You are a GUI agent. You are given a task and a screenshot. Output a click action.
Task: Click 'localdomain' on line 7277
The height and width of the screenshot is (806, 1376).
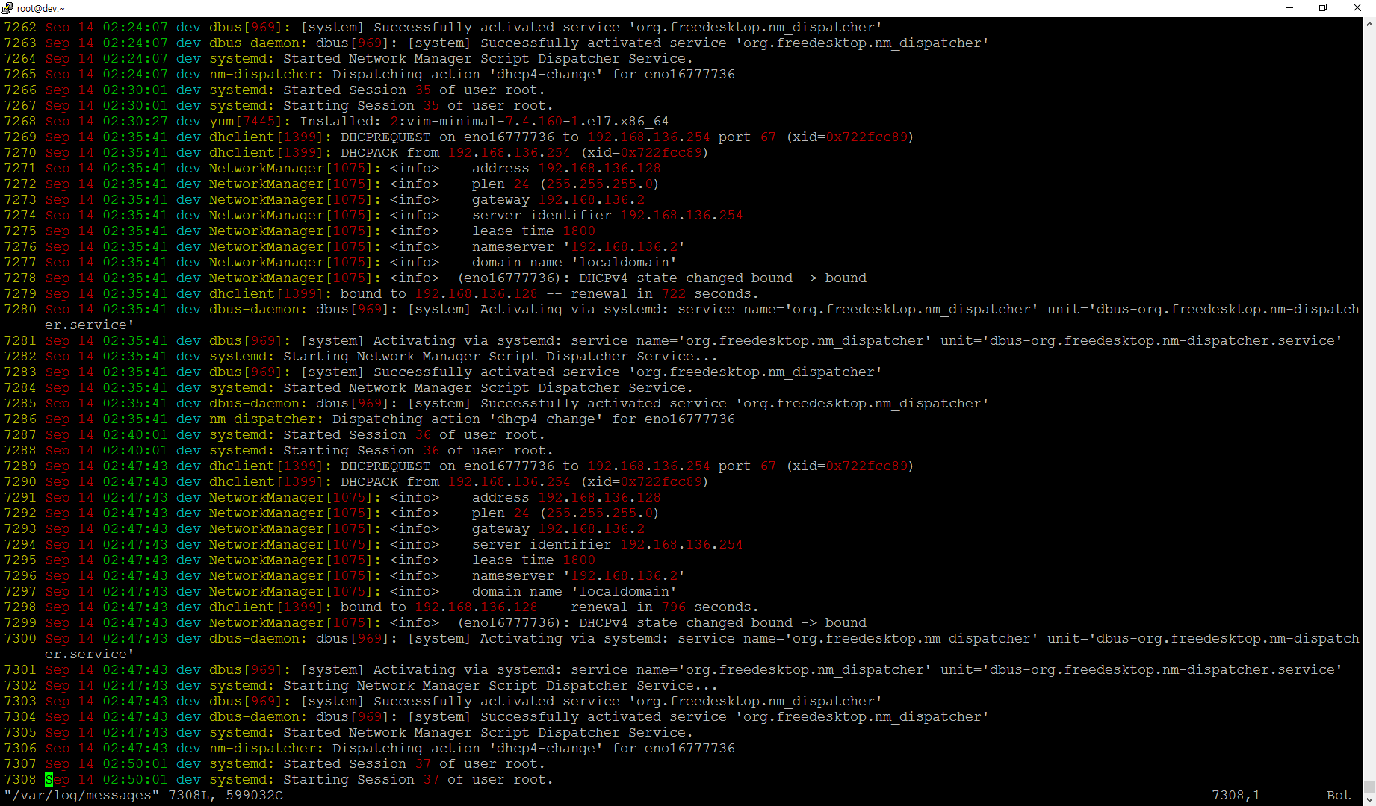(624, 263)
